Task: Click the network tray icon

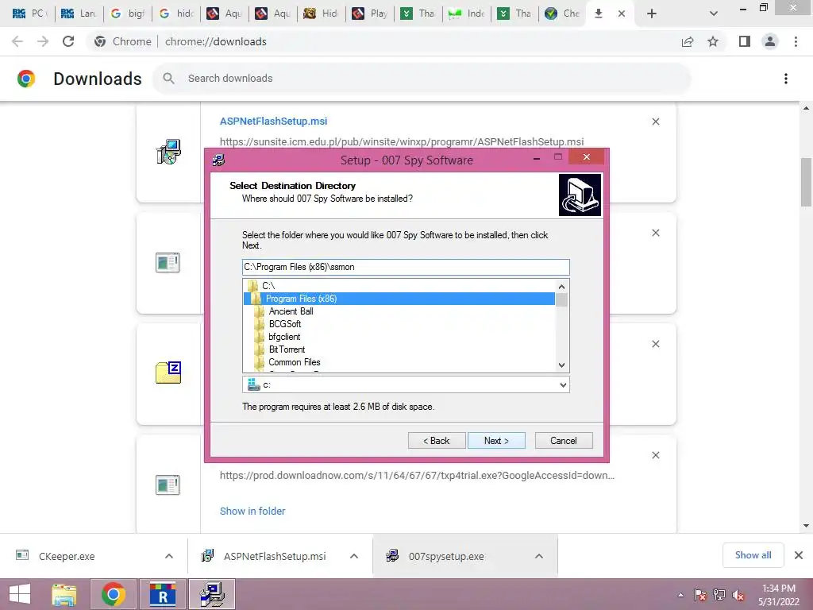Action: (x=719, y=595)
